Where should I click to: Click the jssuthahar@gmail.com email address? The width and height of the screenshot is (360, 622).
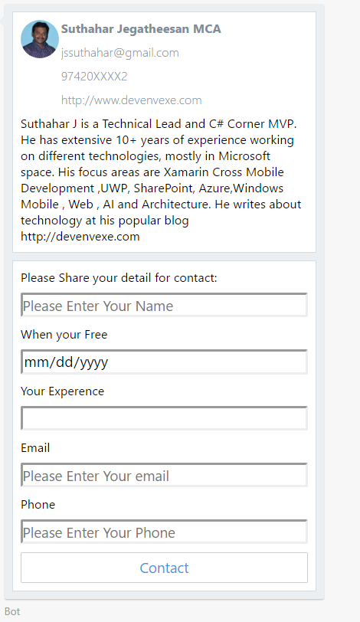pos(119,53)
